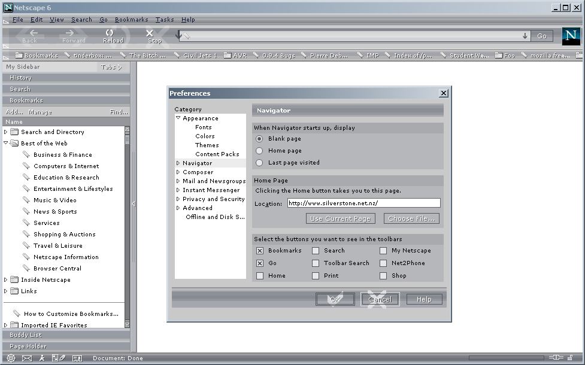Open the IMP bookmark on personal toolbar
This screenshot has height=365, width=585.
click(368, 56)
